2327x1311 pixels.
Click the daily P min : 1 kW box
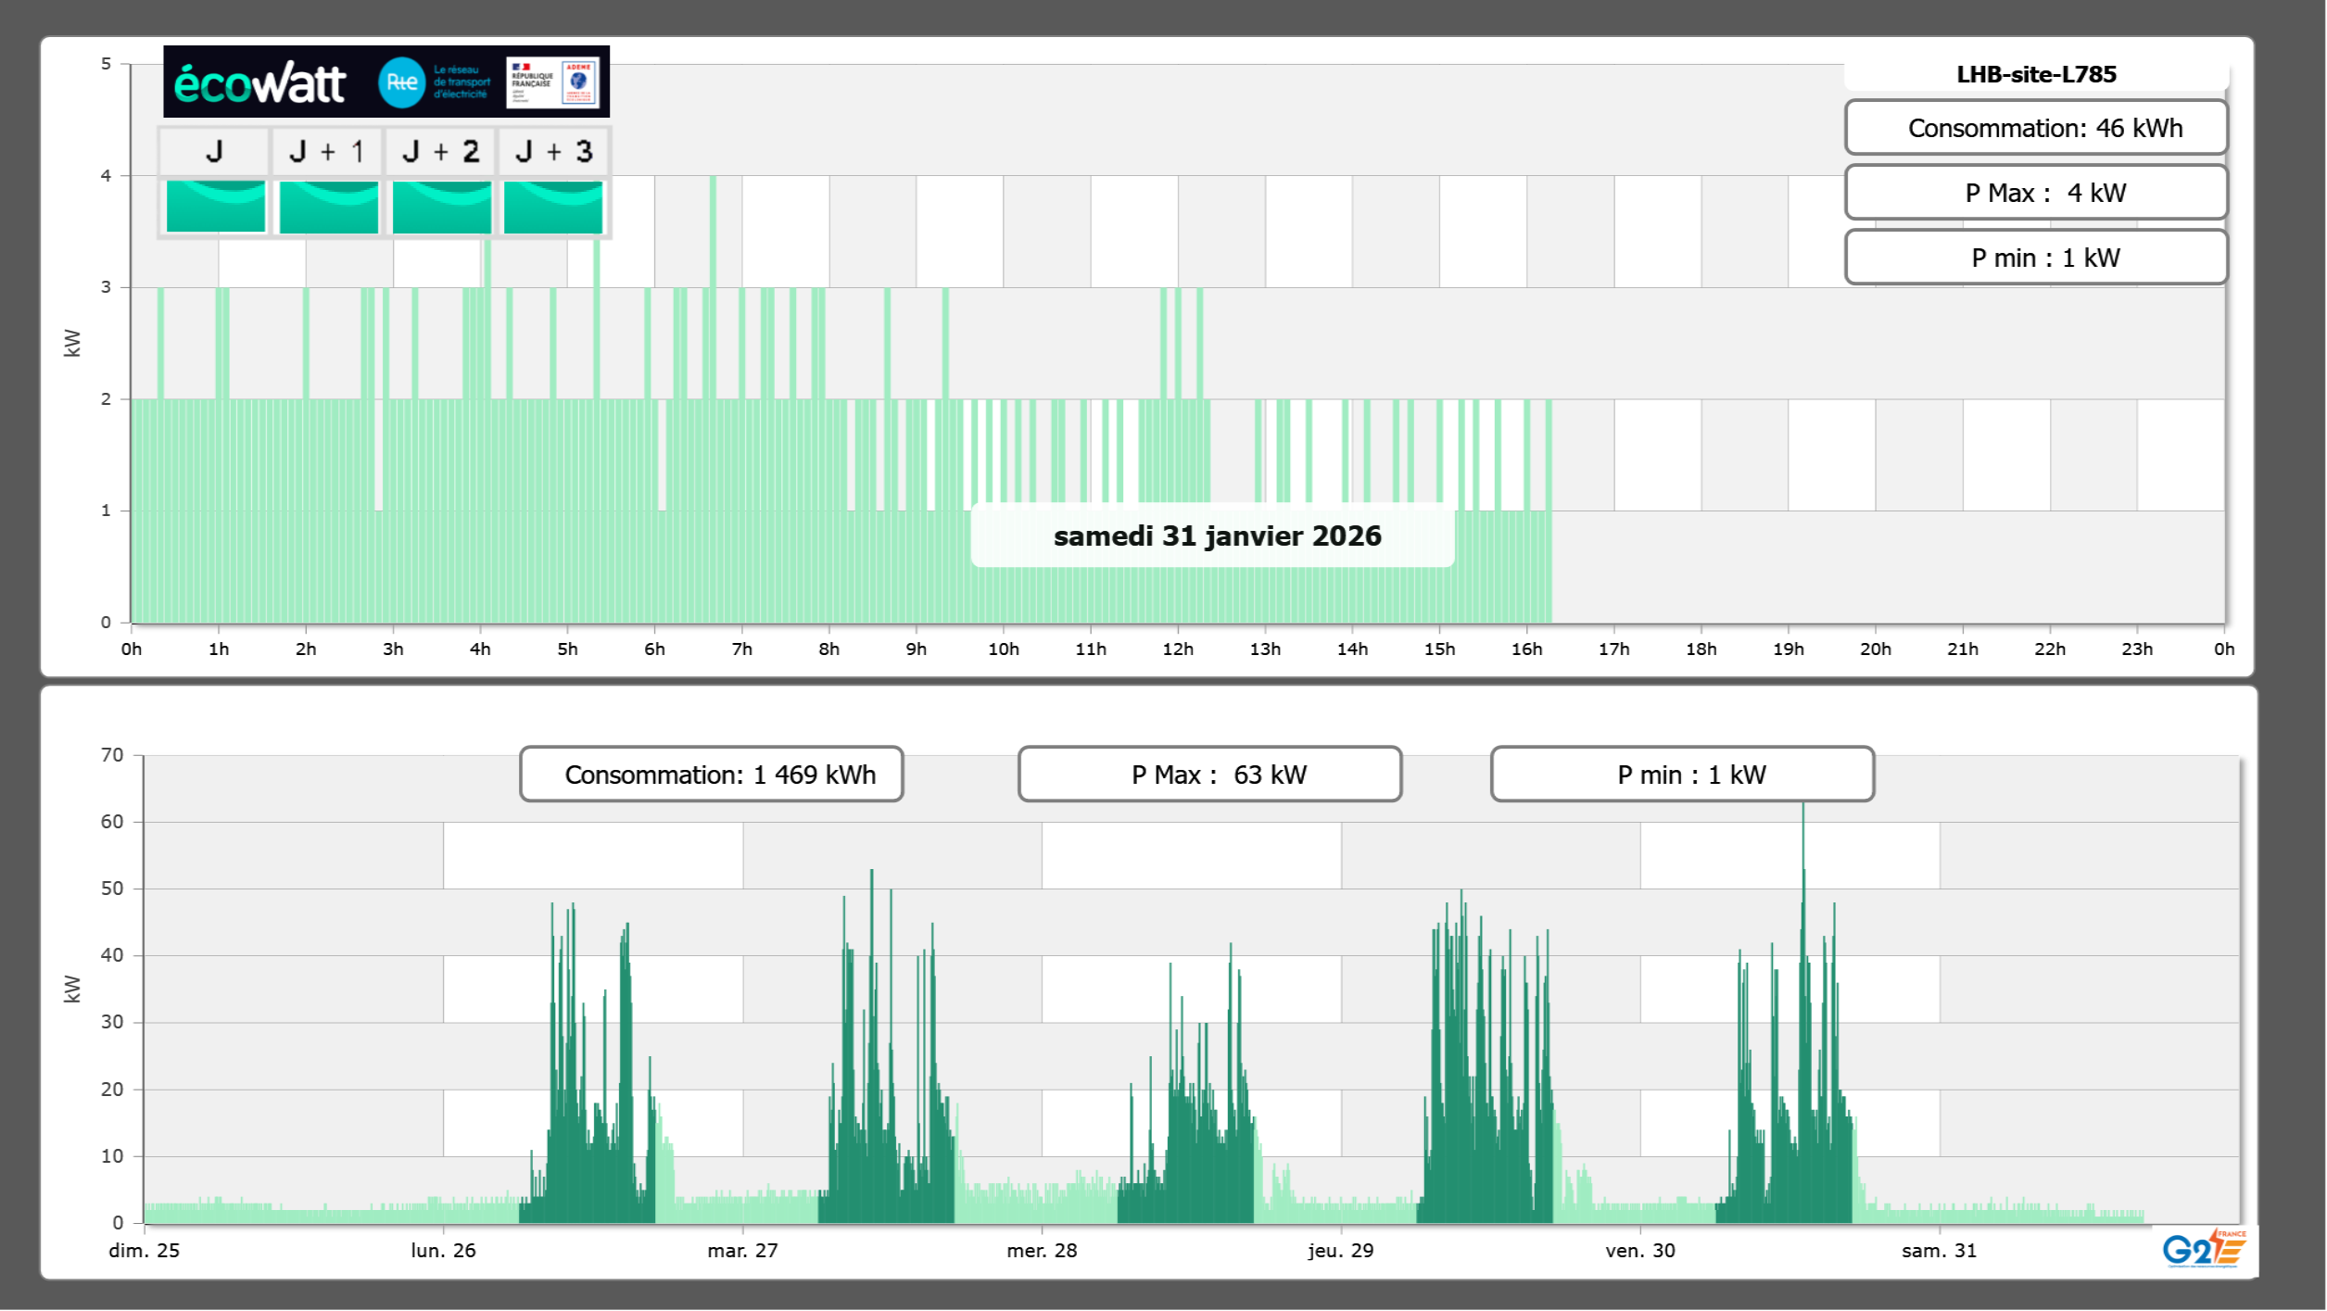click(x=2035, y=258)
